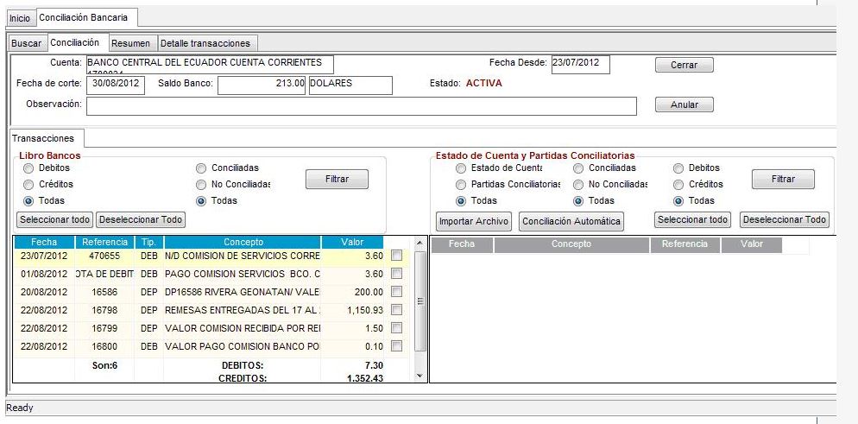Click Referencia header in Estado de Cuenta table

pyautogui.click(x=685, y=244)
